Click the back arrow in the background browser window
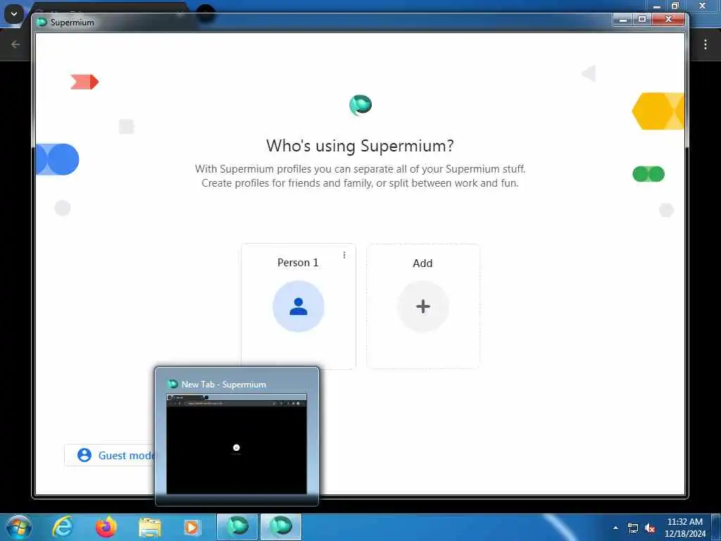Viewport: 721px width, 541px height. tap(15, 44)
